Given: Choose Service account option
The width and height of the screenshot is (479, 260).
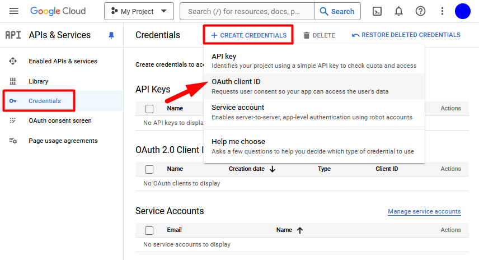Looking at the screenshot, I should point(314,112).
